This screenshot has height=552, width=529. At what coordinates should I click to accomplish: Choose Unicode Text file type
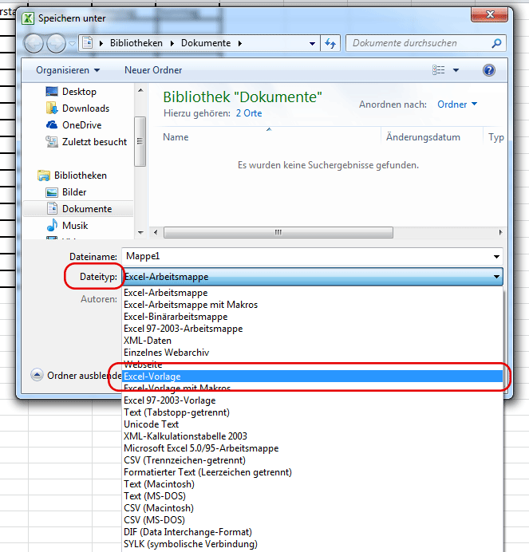[x=313, y=424]
